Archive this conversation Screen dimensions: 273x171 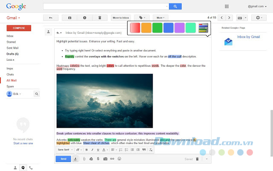(x=70, y=18)
